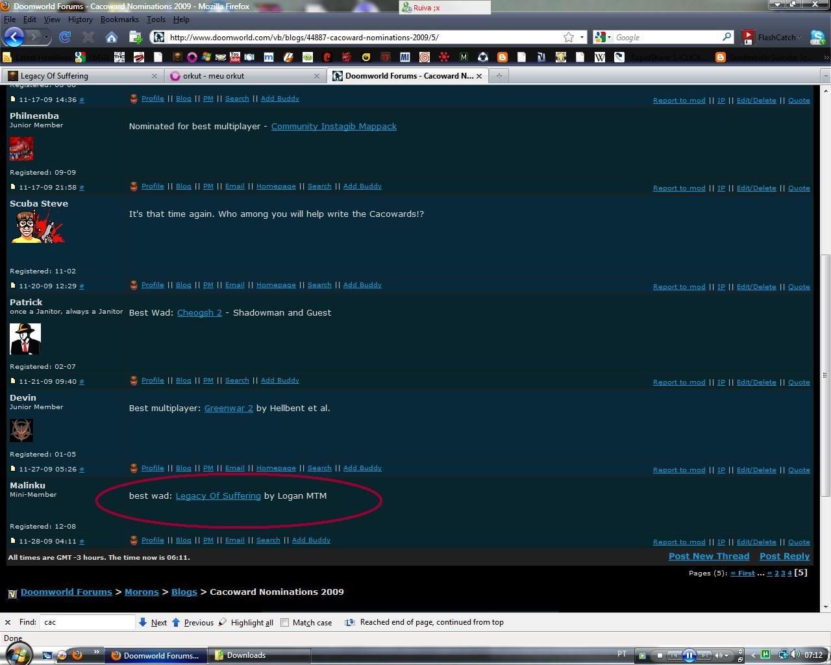Open the Edit menu
Viewport: 831px width, 665px height.
tap(30, 19)
